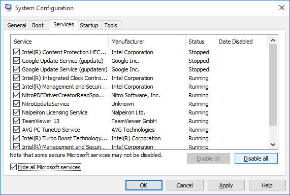Screen dimensions: 290x195
Task: Select the Services tab
Action: click(63, 24)
